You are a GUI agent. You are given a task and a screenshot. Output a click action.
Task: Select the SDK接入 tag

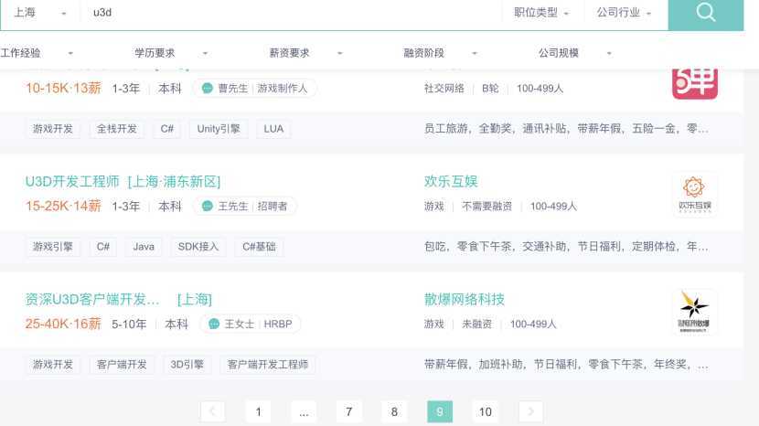pyautogui.click(x=198, y=247)
